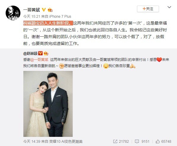Click the crown member icon after @赵丽颖
Viewport: 177px width, 146px height.
(46, 53)
